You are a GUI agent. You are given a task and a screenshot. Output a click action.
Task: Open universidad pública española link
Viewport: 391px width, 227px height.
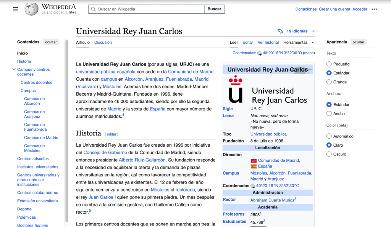(x=106, y=72)
